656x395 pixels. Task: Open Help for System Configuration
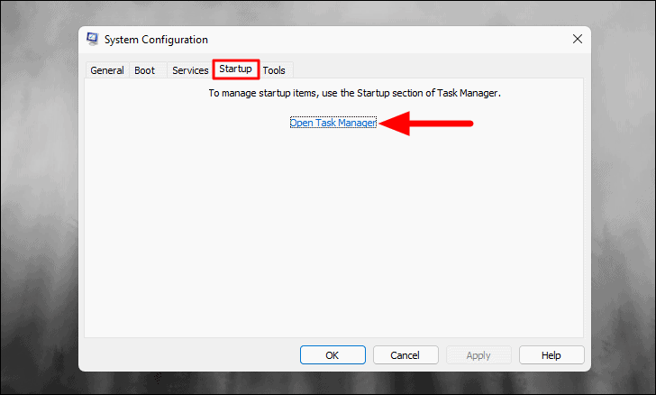[x=551, y=355]
